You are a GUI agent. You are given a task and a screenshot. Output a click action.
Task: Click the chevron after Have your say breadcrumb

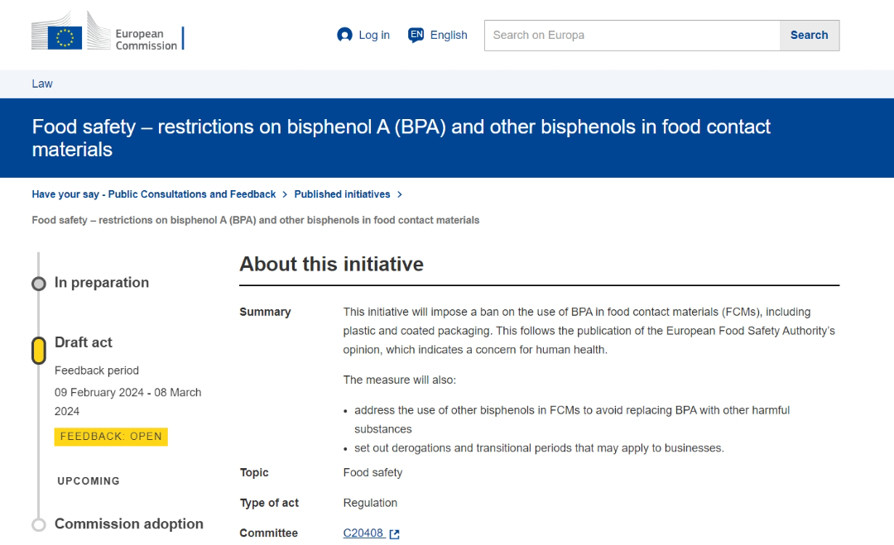click(x=285, y=194)
